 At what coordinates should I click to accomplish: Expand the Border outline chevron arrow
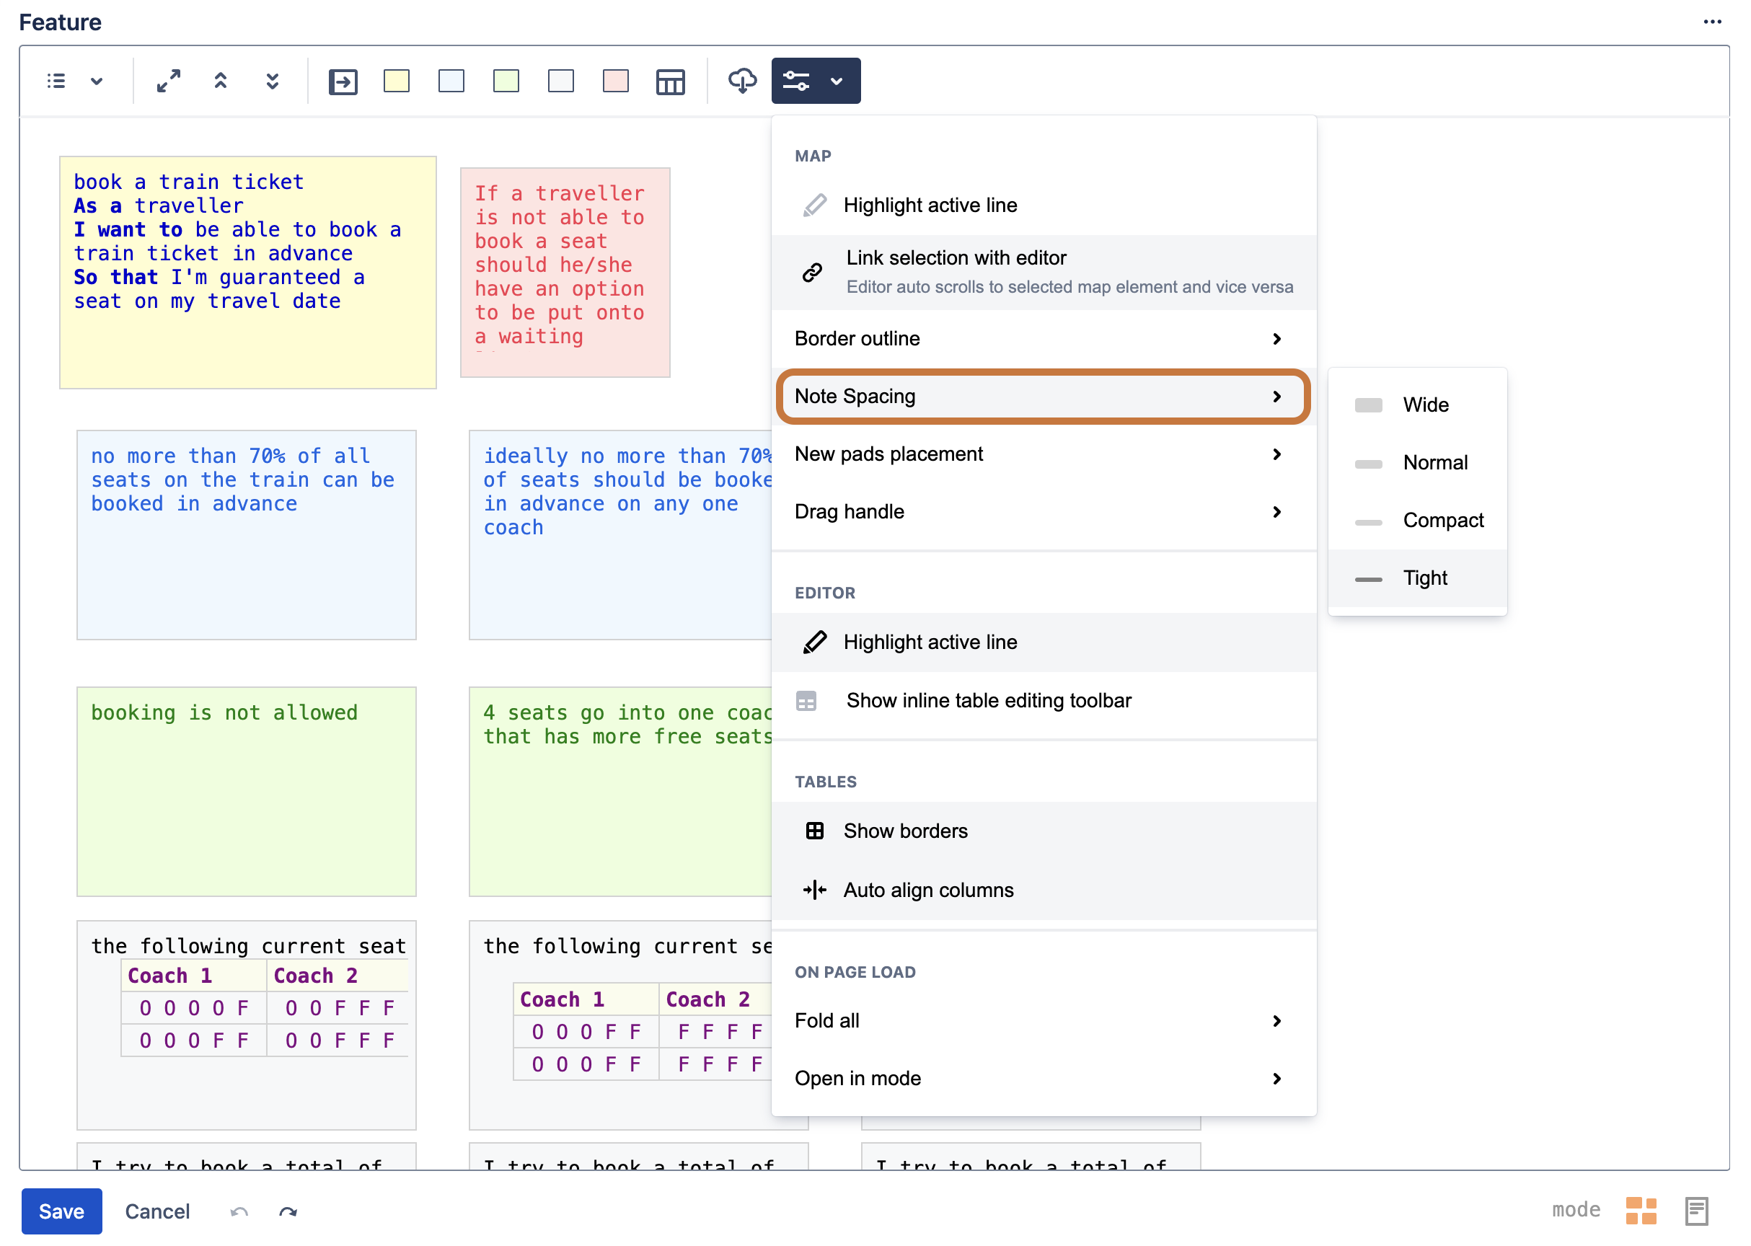(x=1276, y=338)
